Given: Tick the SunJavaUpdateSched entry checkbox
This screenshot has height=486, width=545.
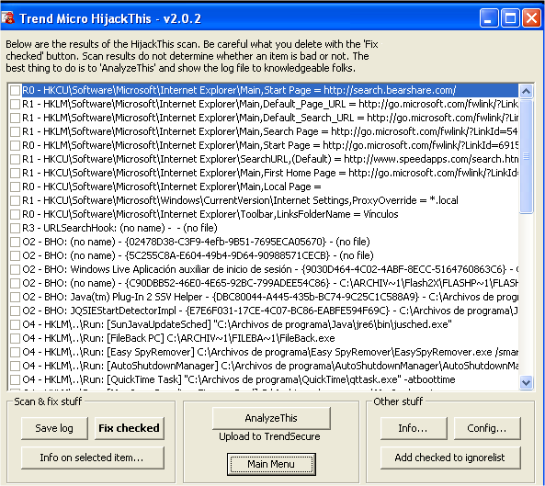Looking at the screenshot, I should pyautogui.click(x=15, y=324).
